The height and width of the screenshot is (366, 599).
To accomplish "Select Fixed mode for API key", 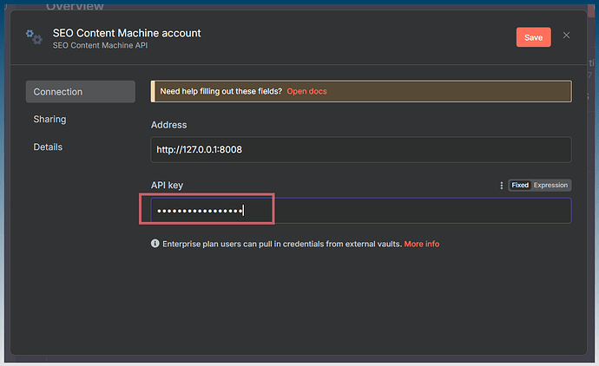I will click(x=520, y=185).
